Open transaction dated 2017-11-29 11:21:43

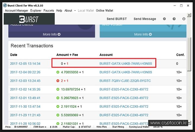point(25,115)
